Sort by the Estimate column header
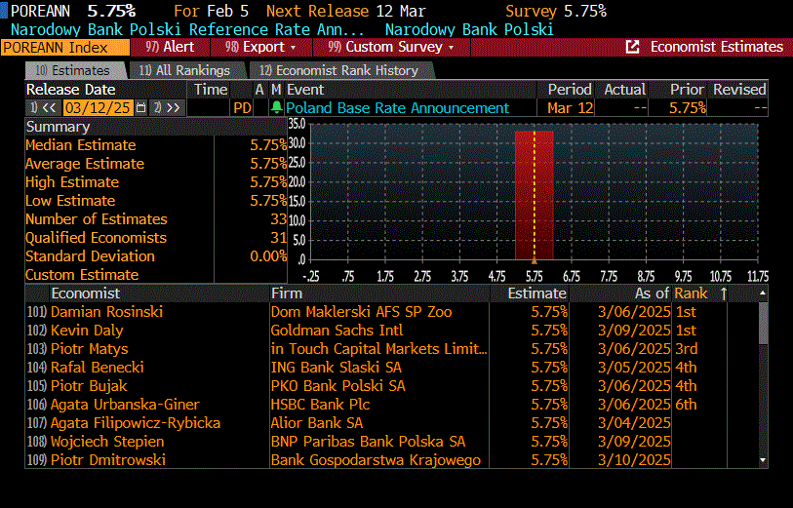 pyautogui.click(x=536, y=293)
